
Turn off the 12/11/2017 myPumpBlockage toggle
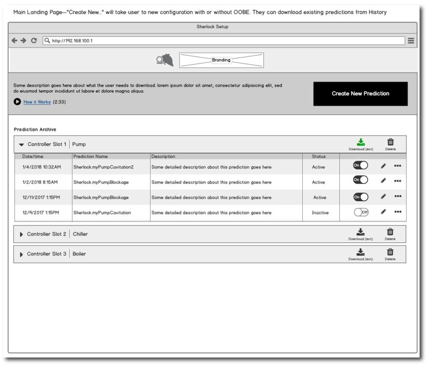tap(361, 197)
